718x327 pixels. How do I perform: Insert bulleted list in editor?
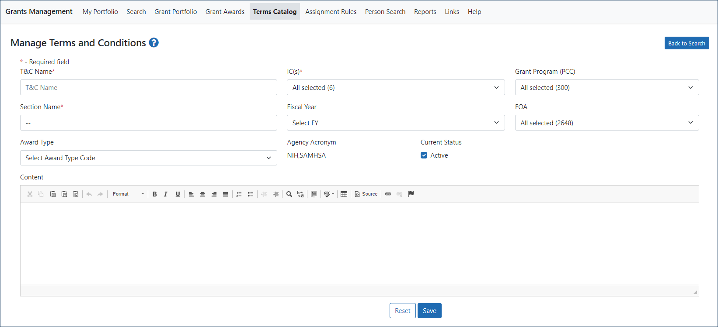pyautogui.click(x=250, y=194)
